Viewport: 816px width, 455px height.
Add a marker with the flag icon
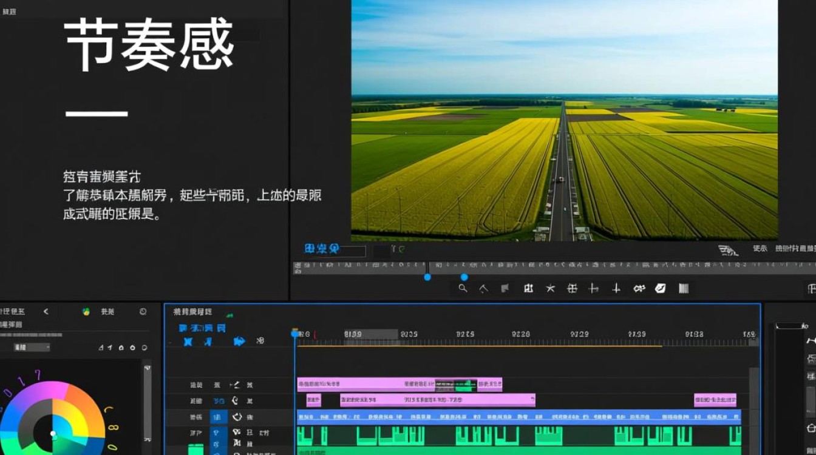tap(505, 289)
